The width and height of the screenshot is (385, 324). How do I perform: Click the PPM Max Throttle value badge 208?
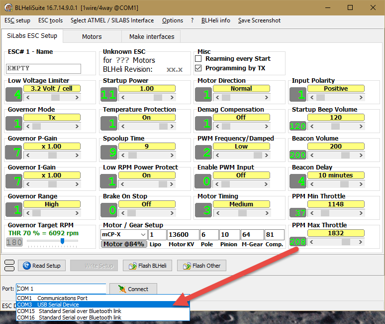298,242
